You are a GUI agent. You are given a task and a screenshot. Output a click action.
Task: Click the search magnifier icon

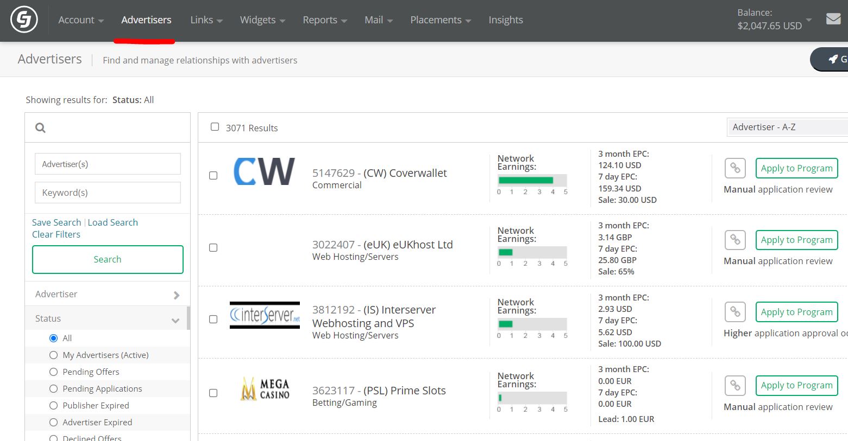pos(40,128)
